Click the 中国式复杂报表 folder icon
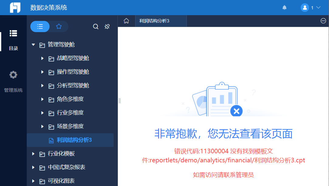 coord(42,168)
